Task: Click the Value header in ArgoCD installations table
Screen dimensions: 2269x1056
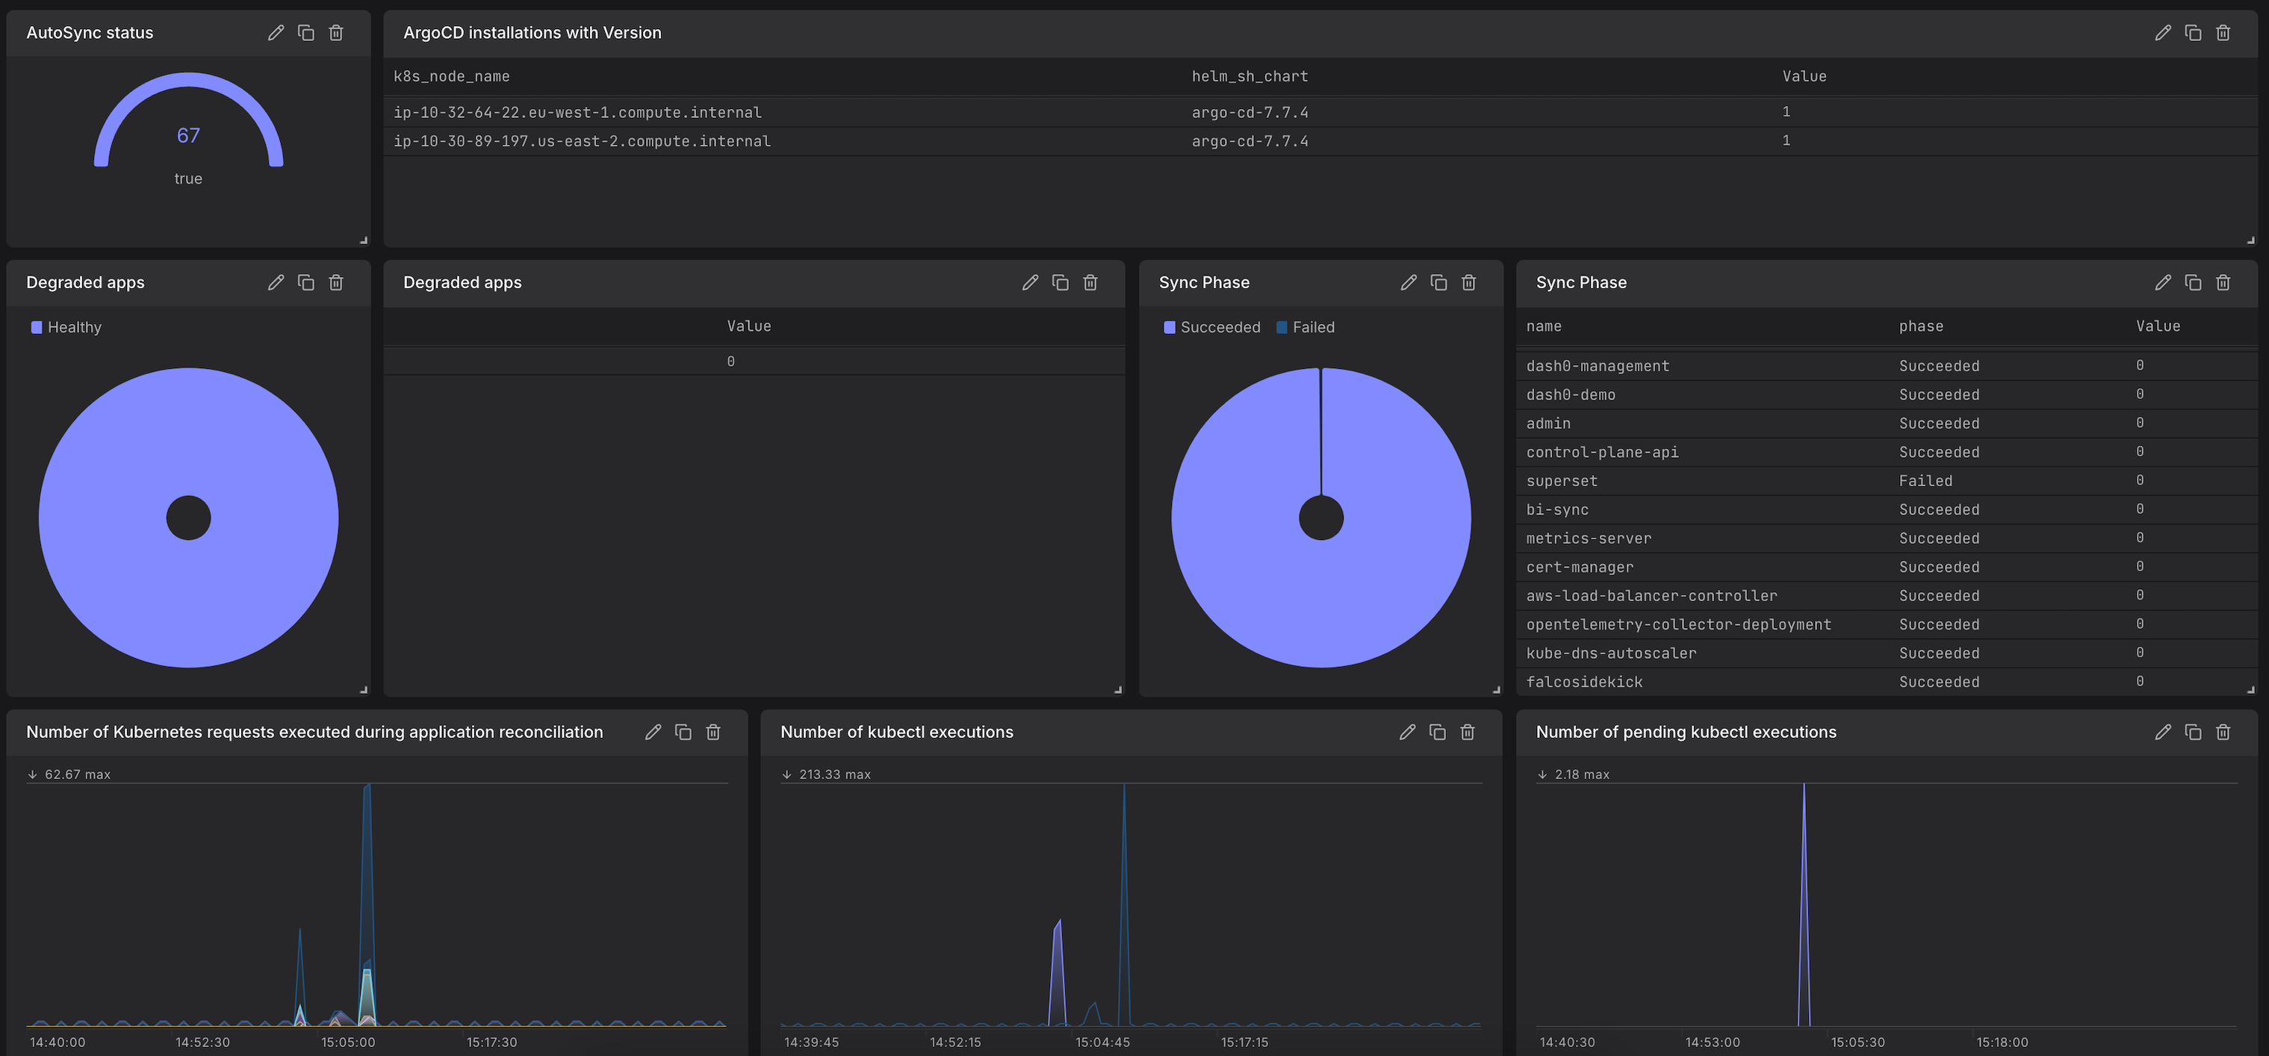Action: point(1804,77)
